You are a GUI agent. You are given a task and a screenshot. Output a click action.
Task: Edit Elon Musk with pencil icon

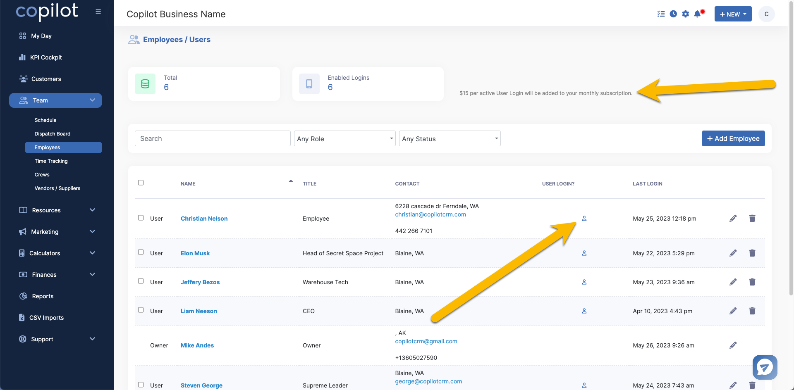point(733,253)
